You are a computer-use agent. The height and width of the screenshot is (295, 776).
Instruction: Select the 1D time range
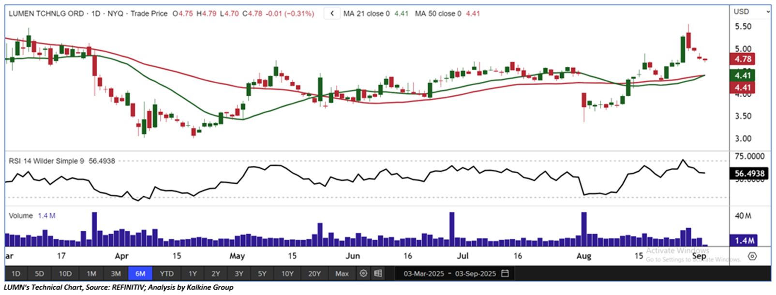16,274
